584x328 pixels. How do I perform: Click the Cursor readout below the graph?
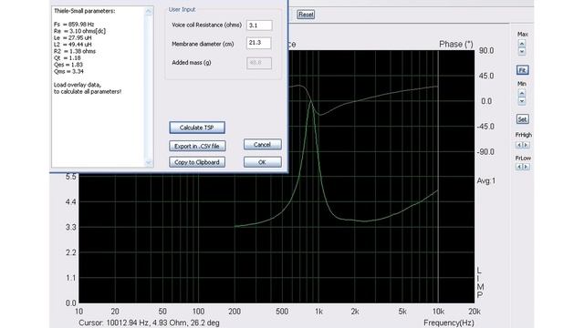pyautogui.click(x=149, y=323)
